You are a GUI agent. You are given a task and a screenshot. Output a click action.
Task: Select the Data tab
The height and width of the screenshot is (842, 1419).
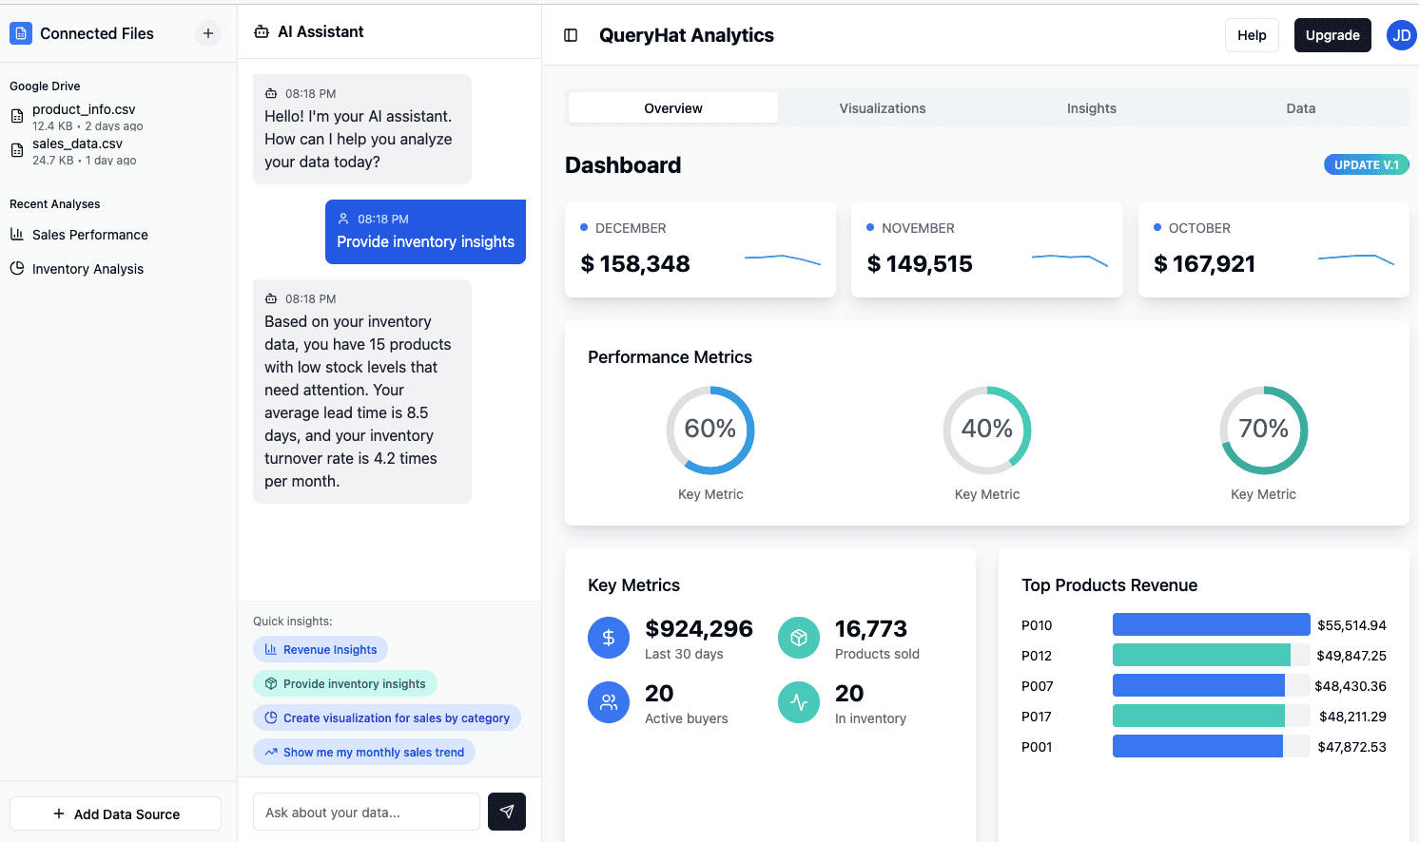click(1301, 108)
